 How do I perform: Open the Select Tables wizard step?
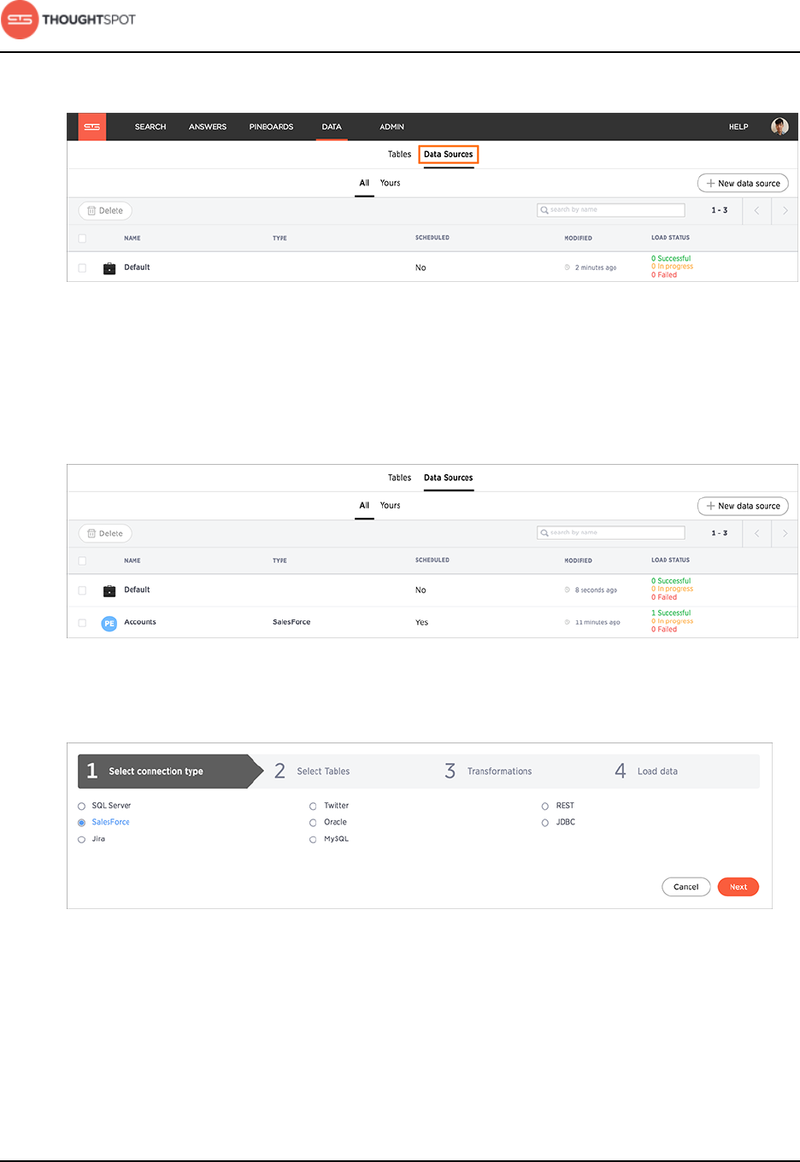point(323,772)
